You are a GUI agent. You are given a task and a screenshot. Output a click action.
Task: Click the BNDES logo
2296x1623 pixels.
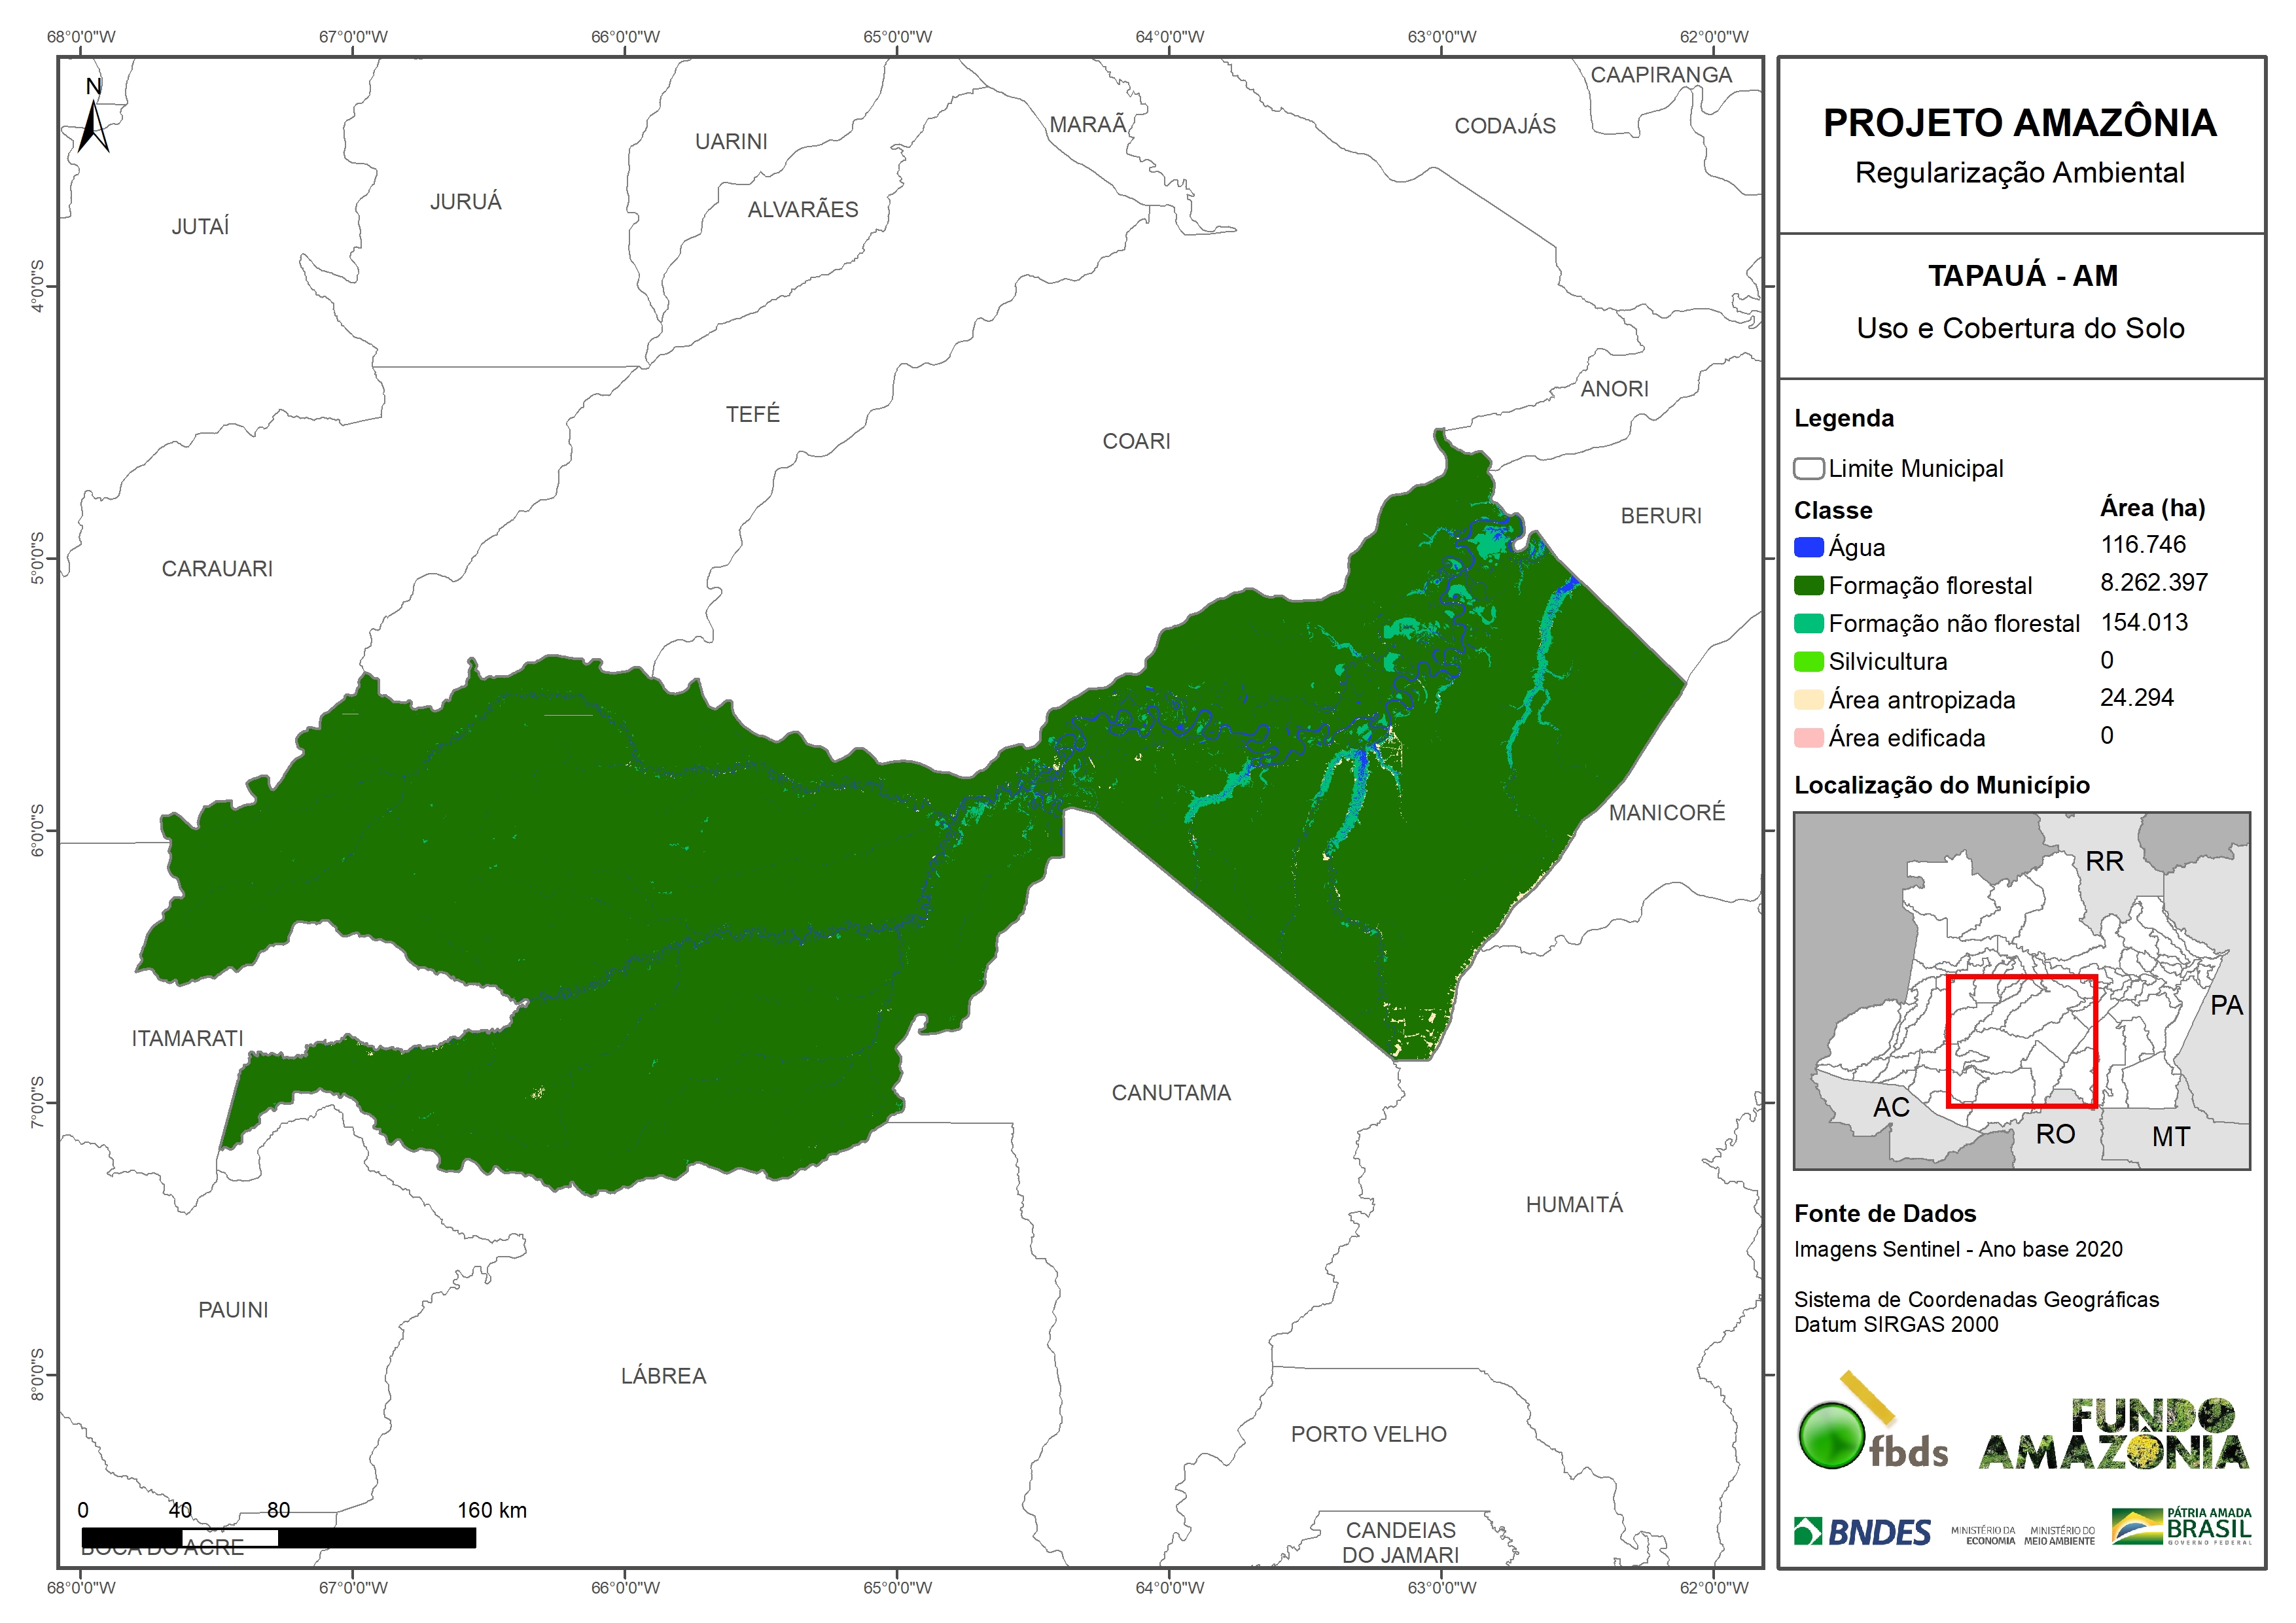point(1862,1532)
